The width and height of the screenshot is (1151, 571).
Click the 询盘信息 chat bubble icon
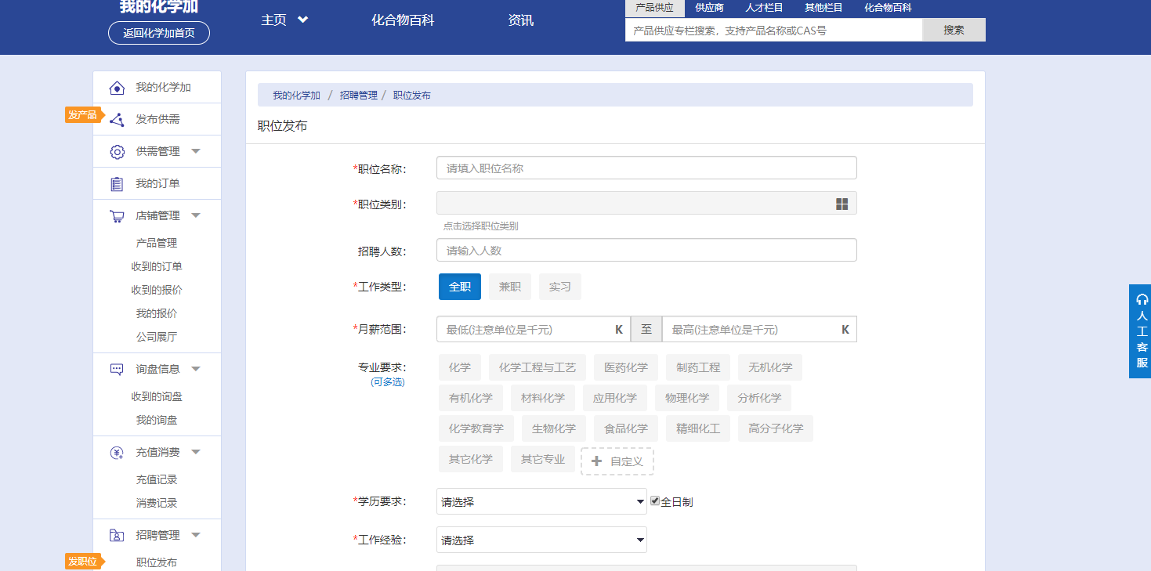tap(117, 369)
